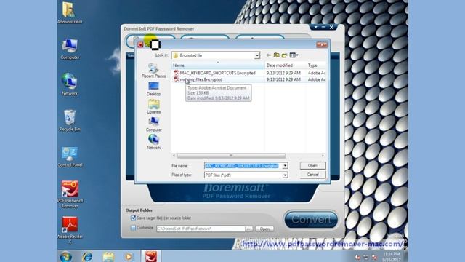
Task: Close the file open dialog
Action: [321, 45]
